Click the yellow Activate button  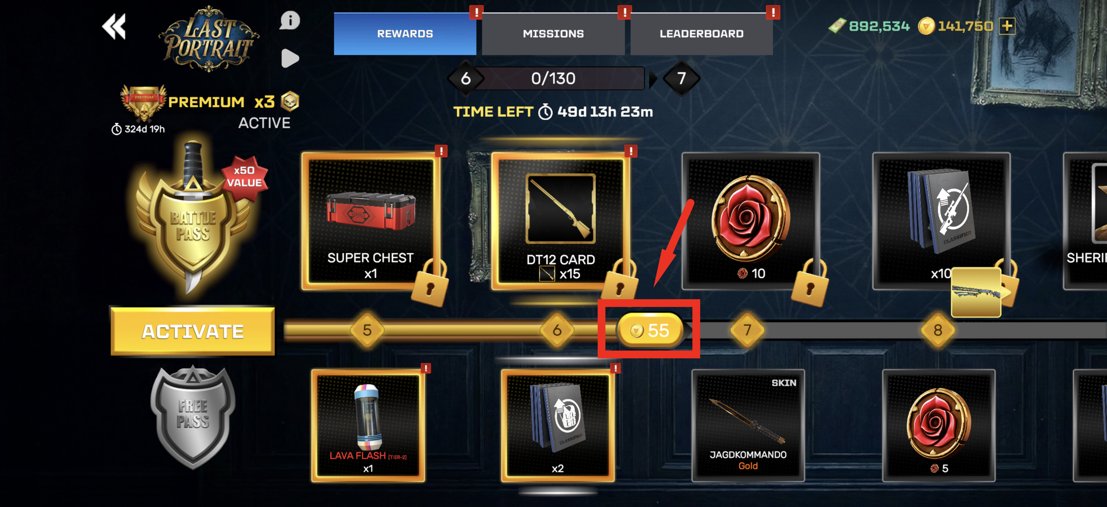tap(193, 331)
